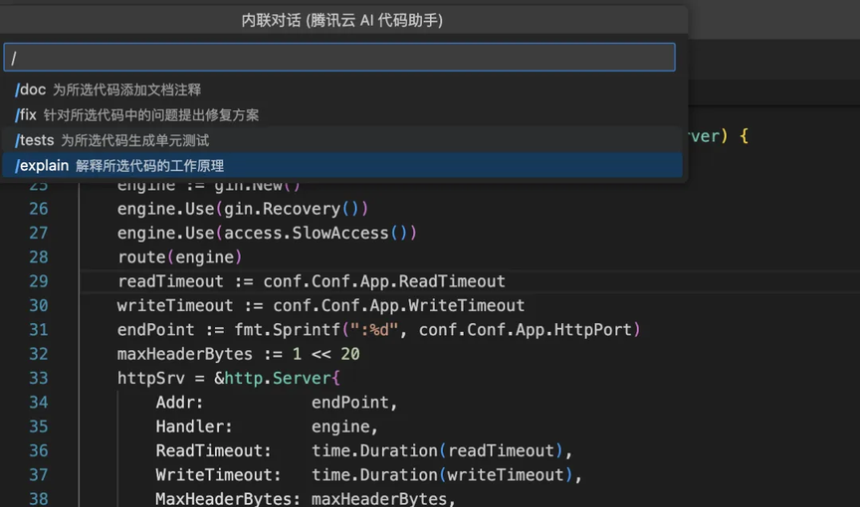Click the inline chat title text
The width and height of the screenshot is (860, 507).
click(342, 20)
